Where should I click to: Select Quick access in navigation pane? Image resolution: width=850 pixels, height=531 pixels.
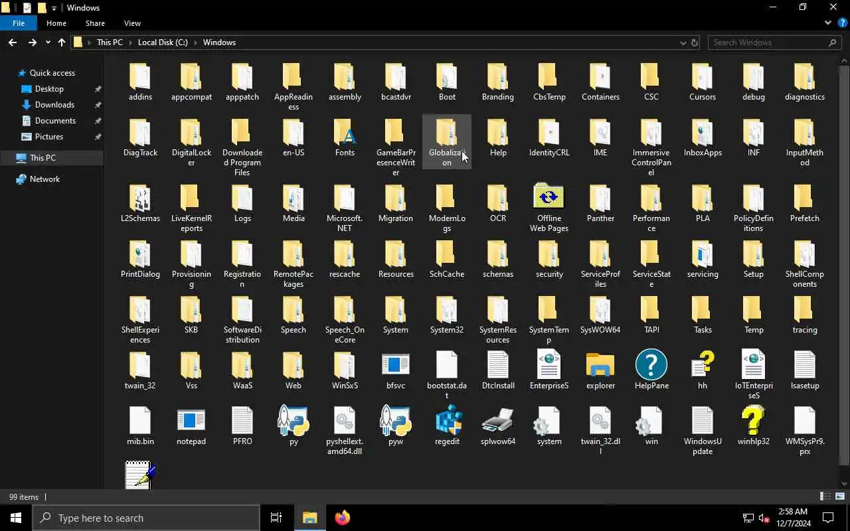52,73
